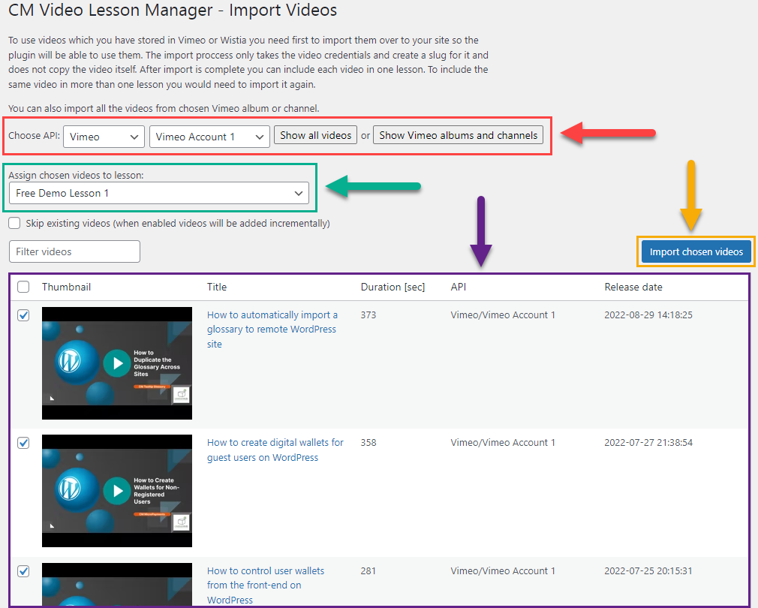Enable the Skip existing videos checkbox
The height and width of the screenshot is (608, 758).
(14, 223)
